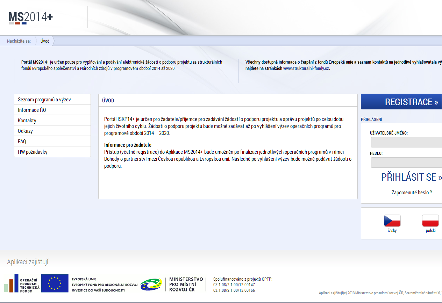
Task: Click the Operační program Technická pomoc logo
Action: (x=22, y=283)
